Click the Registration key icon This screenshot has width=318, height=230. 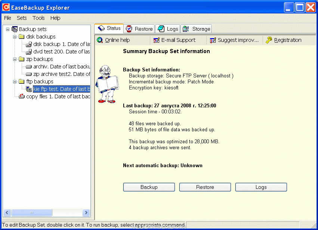click(x=269, y=40)
